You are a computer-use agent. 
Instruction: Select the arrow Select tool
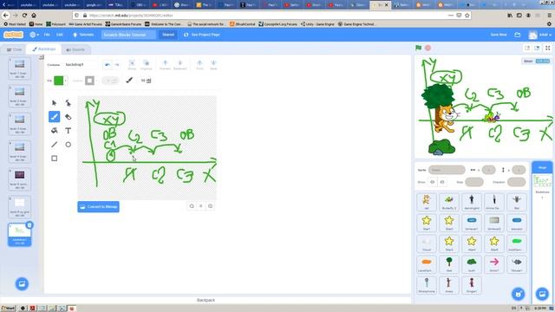click(54, 103)
